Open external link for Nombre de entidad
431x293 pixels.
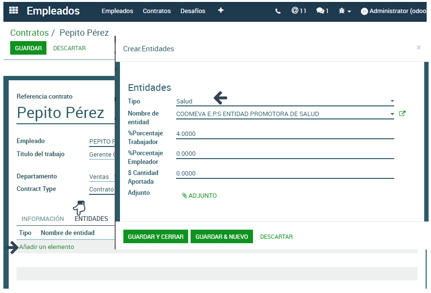[402, 114]
